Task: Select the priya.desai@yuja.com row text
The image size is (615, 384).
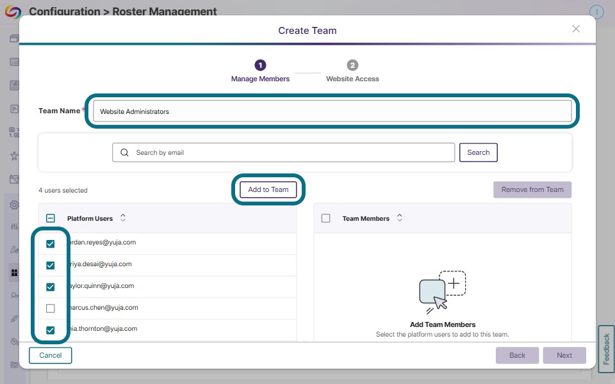Action: [100, 264]
